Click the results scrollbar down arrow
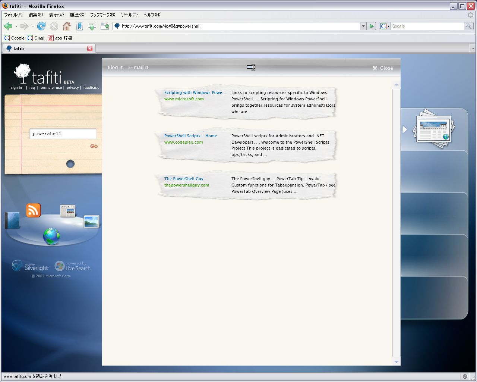This screenshot has width=477, height=382. point(396,362)
